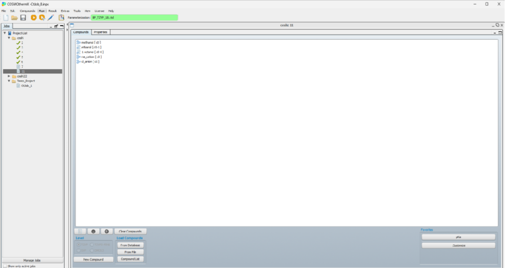Screen dimensions: 505x268
Task: Click the green Parameterization field
Action: coord(129,18)
